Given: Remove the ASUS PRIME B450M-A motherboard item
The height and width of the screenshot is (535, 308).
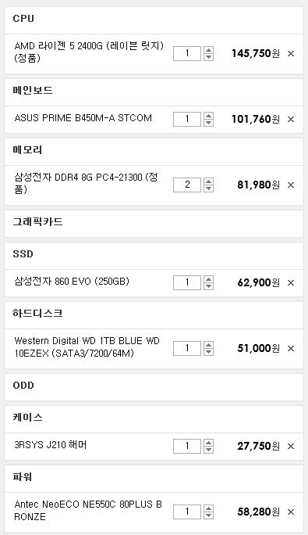Looking at the screenshot, I should 291,119.
